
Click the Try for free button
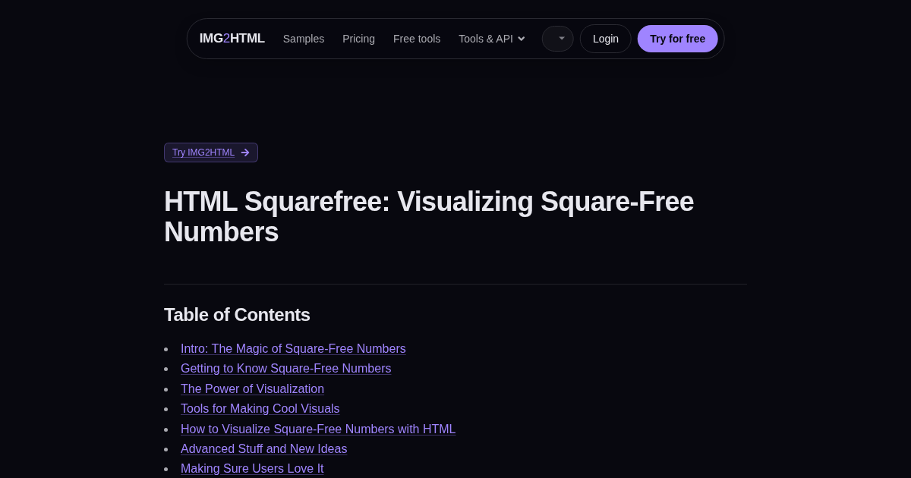click(x=677, y=39)
